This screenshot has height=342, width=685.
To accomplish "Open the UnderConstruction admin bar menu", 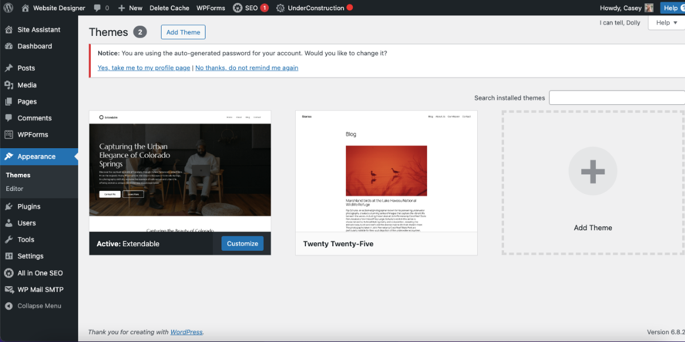I will point(315,8).
